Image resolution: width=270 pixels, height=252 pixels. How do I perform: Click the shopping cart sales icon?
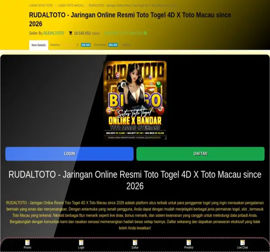point(71,33)
